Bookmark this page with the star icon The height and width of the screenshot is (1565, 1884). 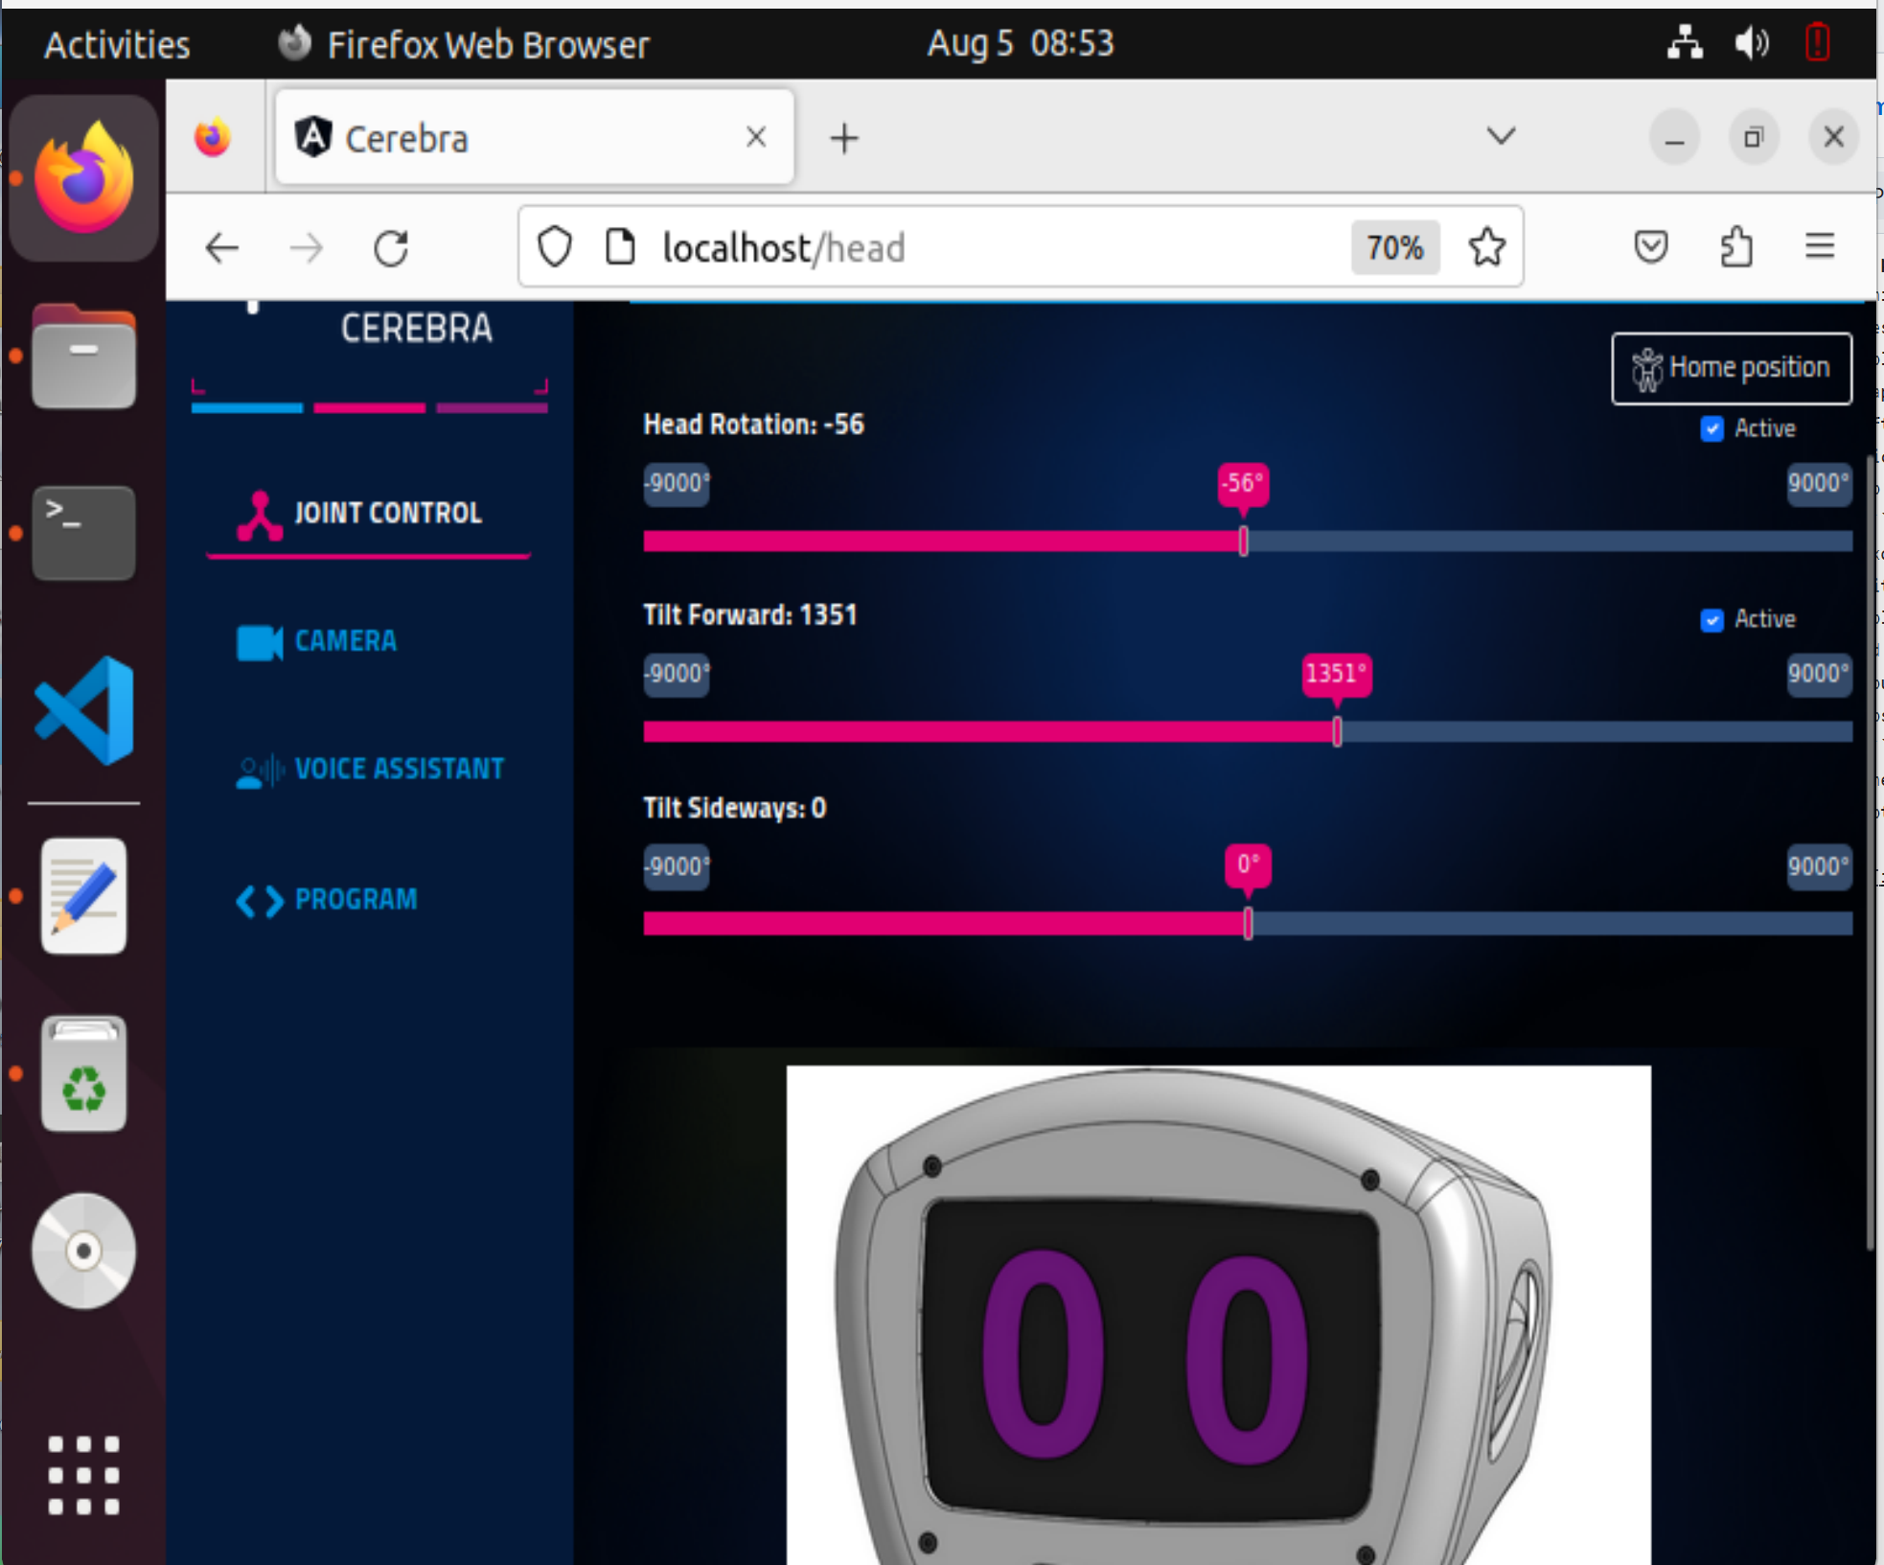pyautogui.click(x=1486, y=247)
